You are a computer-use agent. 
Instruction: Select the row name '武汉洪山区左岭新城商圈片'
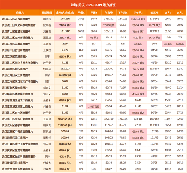(x=17, y=38)
